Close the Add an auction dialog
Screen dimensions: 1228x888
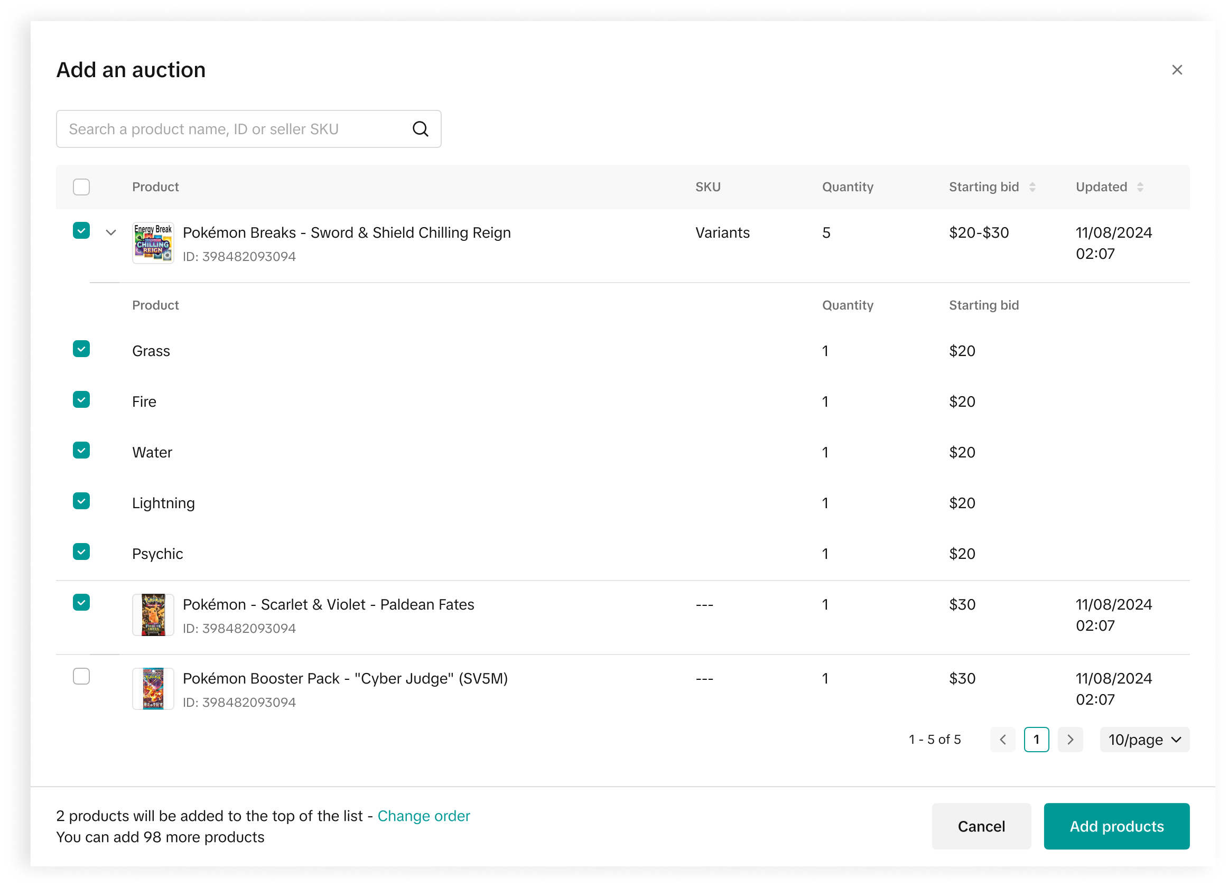pos(1177,70)
